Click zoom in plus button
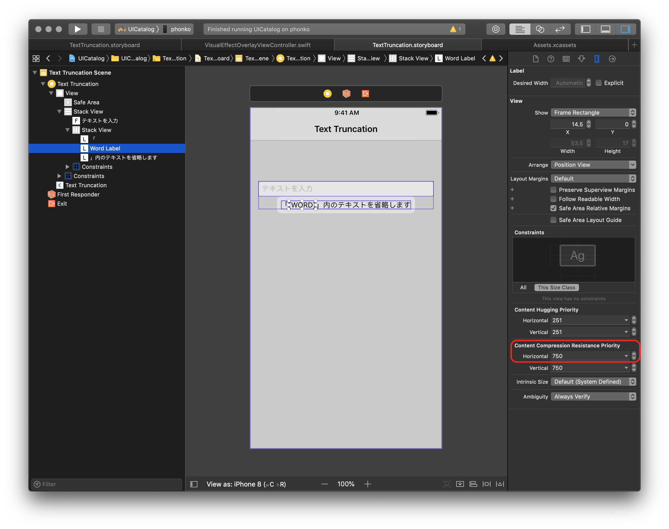 [x=367, y=484]
